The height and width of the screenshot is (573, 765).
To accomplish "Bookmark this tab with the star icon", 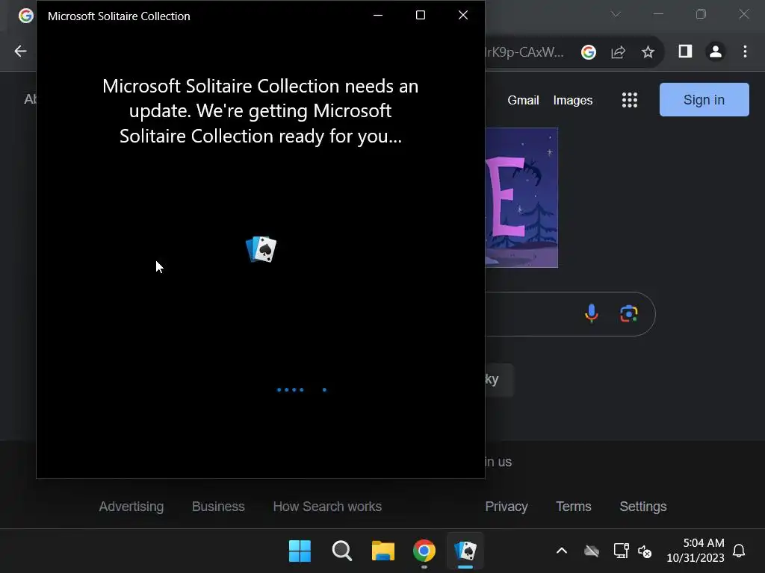I will (x=648, y=51).
